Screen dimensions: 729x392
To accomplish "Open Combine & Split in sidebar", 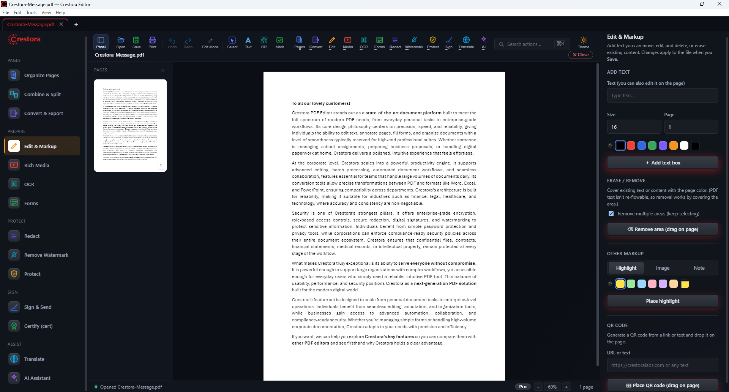I will coord(42,94).
